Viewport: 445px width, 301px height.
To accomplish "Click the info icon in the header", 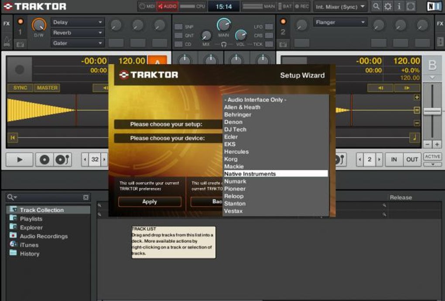I will click(x=399, y=6).
